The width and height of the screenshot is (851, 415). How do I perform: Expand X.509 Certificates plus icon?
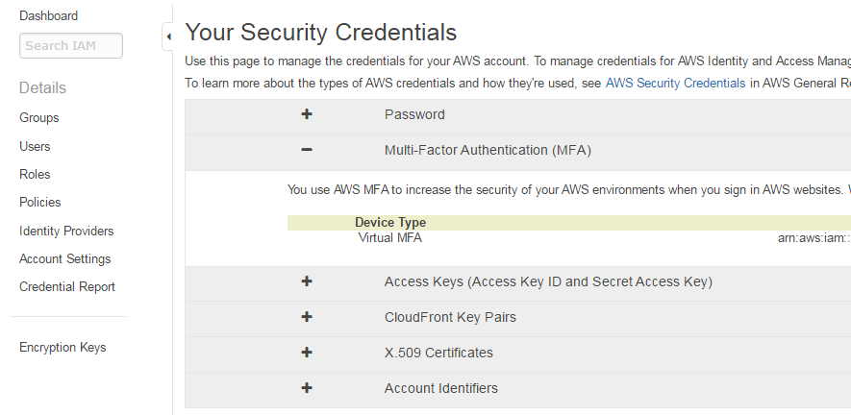tap(307, 352)
